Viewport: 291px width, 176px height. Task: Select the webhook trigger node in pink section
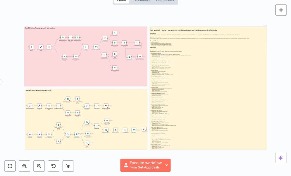pos(32,47)
